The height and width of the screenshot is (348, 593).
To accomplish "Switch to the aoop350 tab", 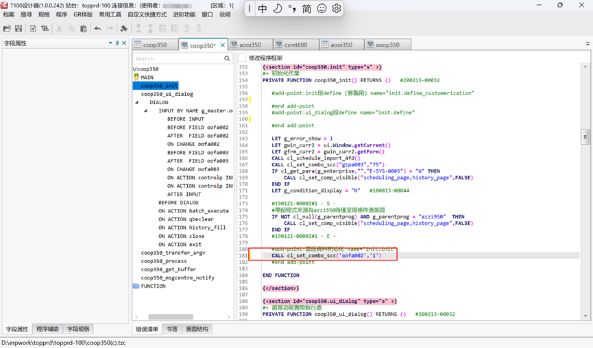I will point(387,45).
